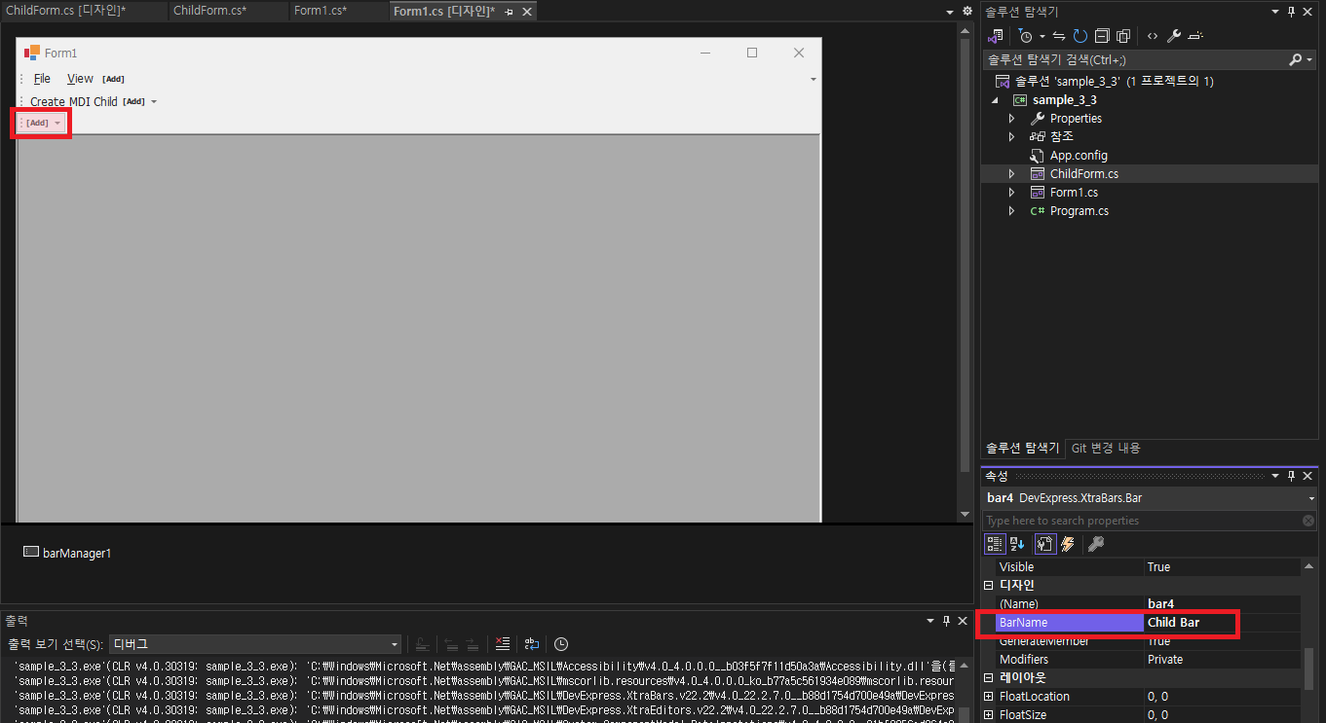Click the show all files icon
The image size is (1326, 723).
tap(1123, 36)
